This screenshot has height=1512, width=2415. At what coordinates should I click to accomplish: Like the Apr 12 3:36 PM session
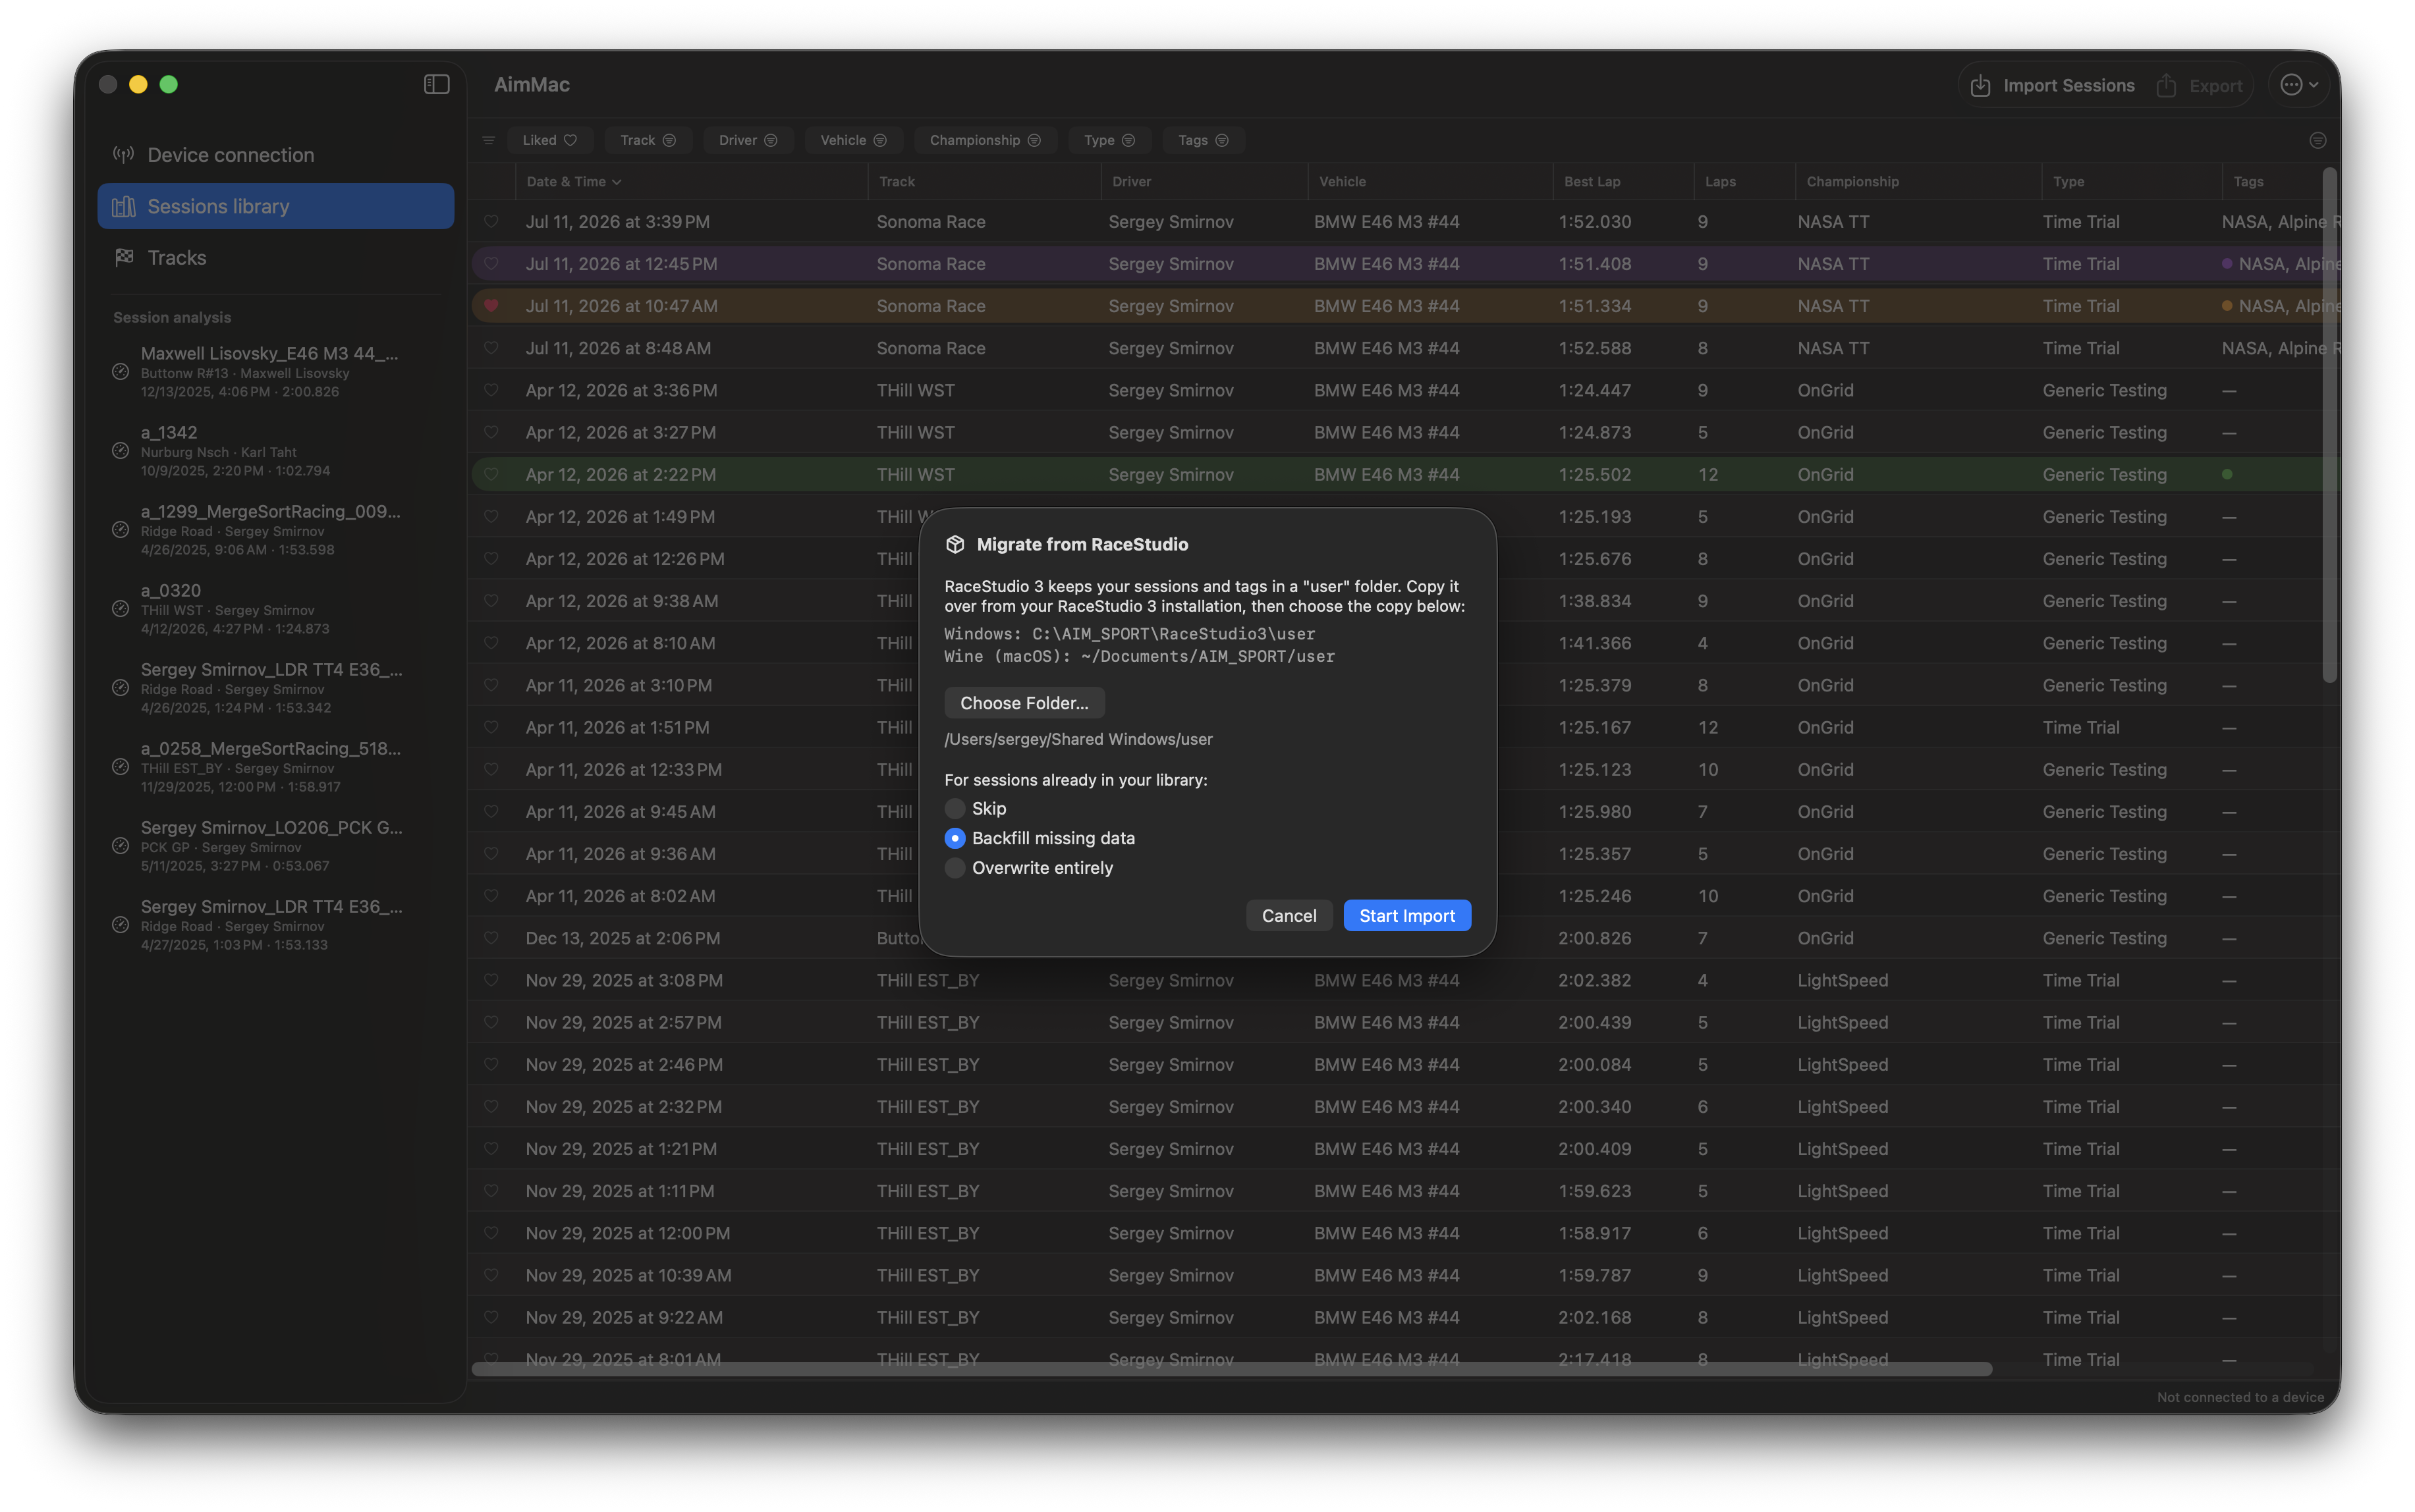[x=491, y=390]
